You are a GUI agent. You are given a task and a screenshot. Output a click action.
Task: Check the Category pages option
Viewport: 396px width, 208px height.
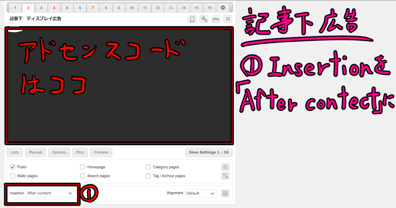pyautogui.click(x=148, y=167)
